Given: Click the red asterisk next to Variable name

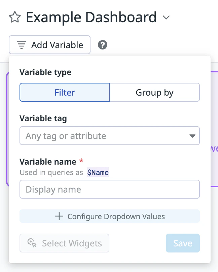Looking at the screenshot, I should pos(80,161).
